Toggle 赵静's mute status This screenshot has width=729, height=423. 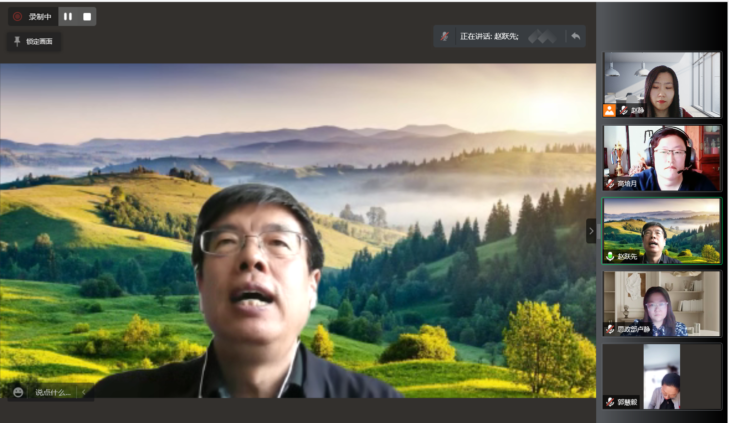click(623, 110)
